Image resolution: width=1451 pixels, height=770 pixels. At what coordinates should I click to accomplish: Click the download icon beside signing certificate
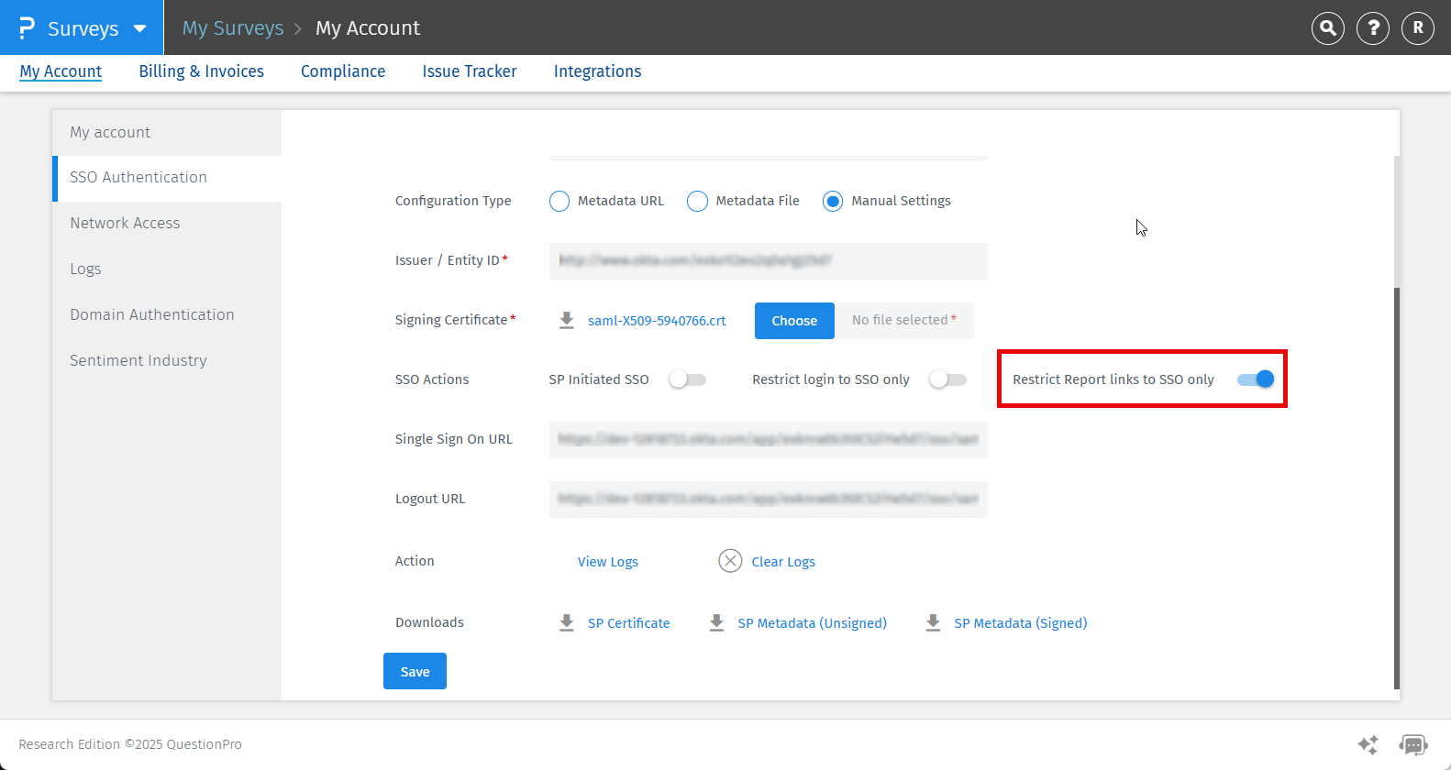point(567,320)
